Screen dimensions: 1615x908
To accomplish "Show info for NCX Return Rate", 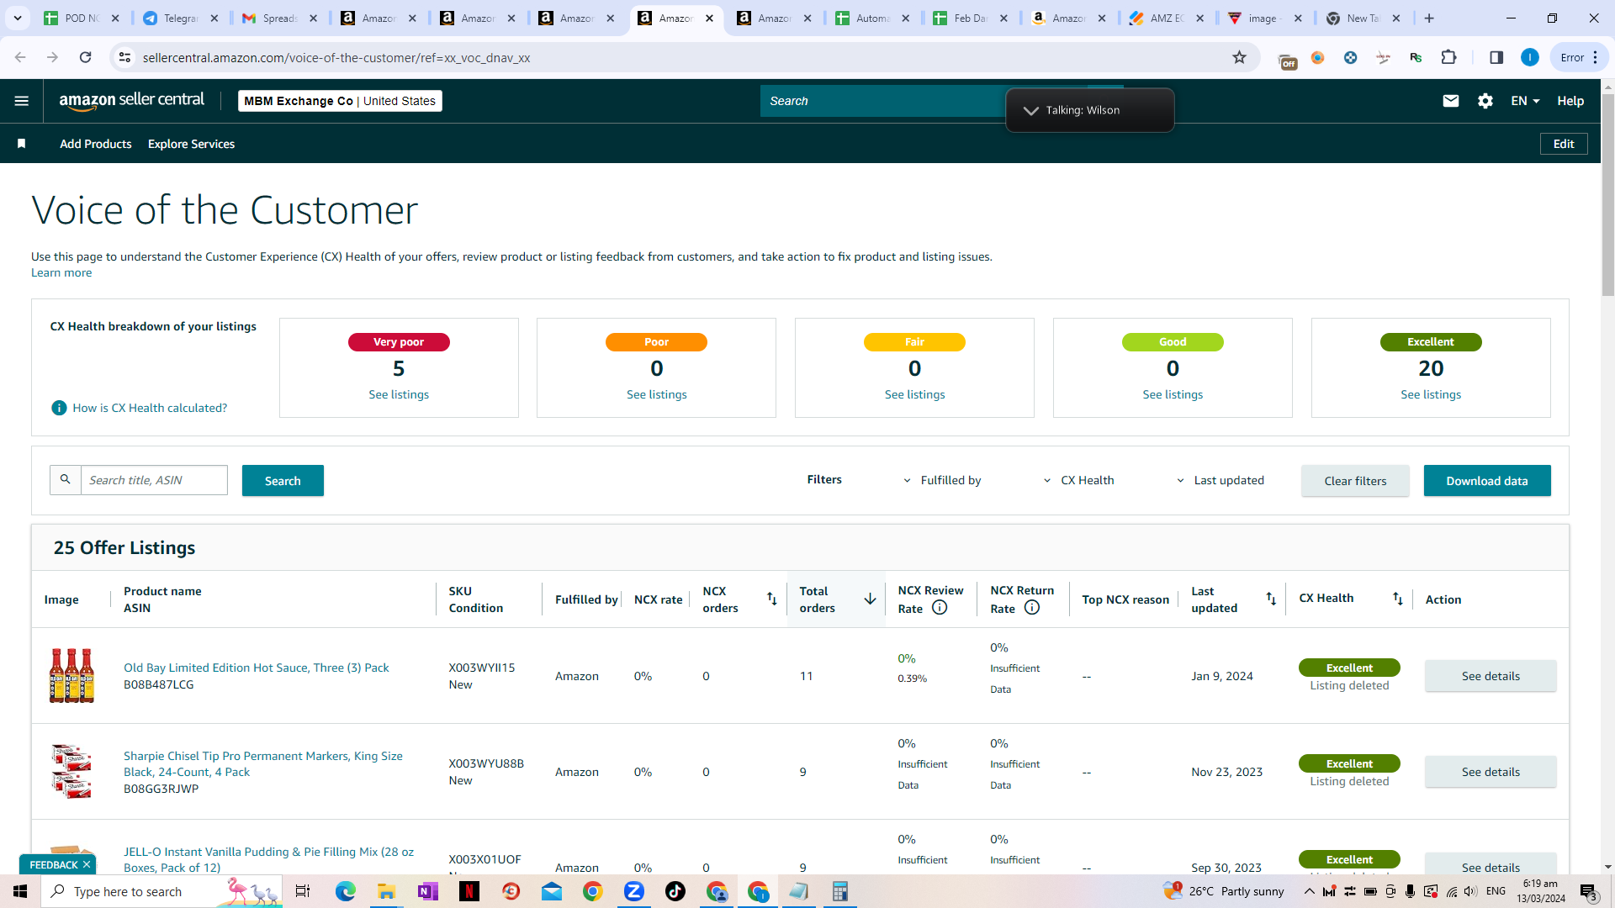I will point(1032,608).
